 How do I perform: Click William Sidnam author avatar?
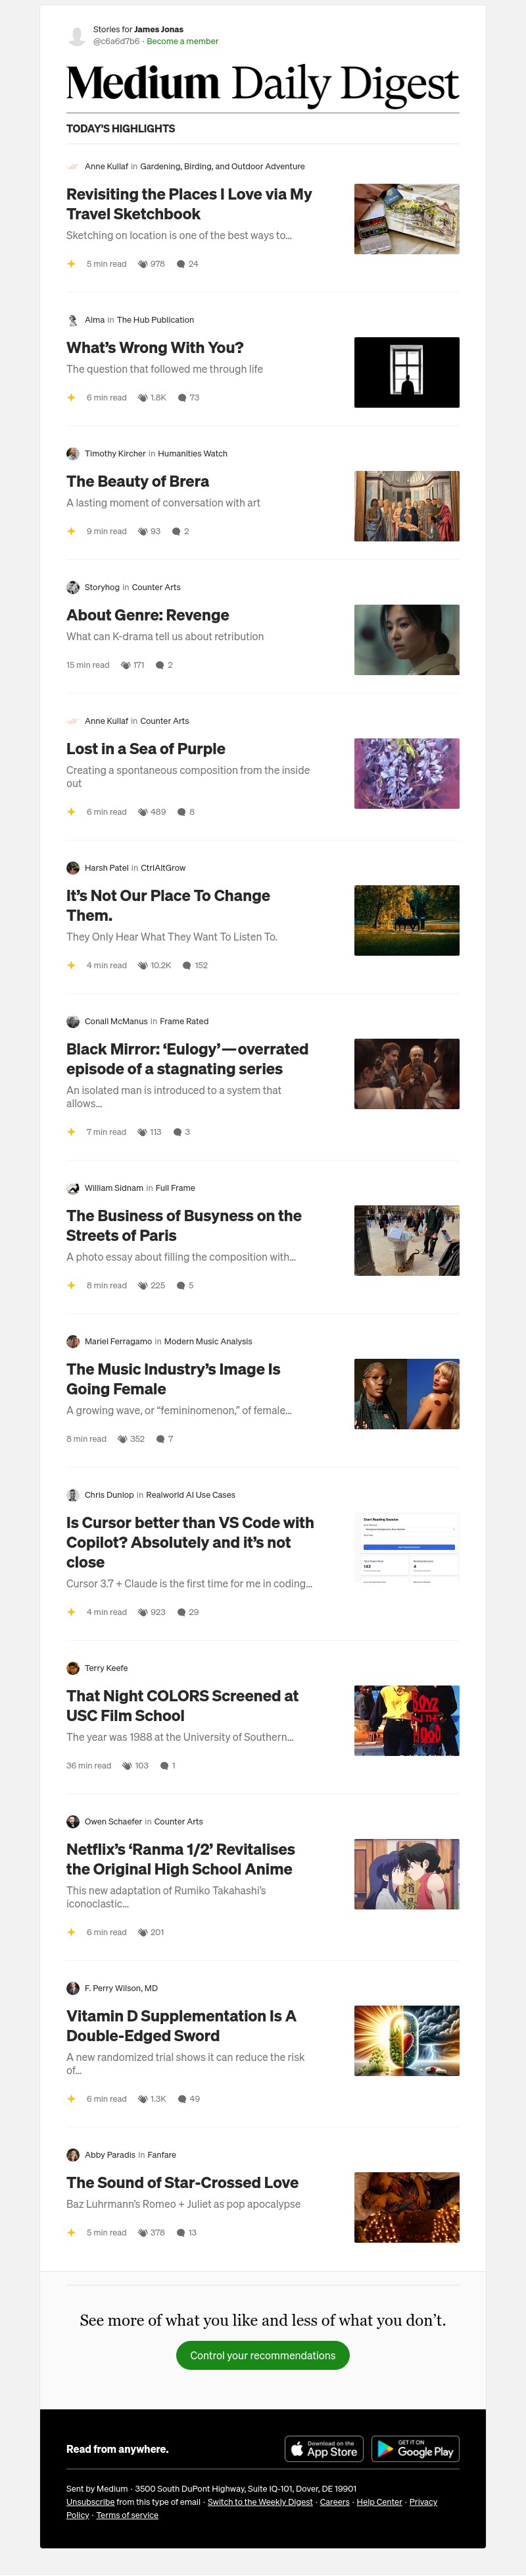click(x=72, y=1188)
